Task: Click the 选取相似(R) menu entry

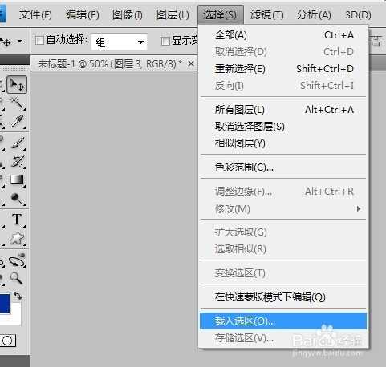Action: 283,249
